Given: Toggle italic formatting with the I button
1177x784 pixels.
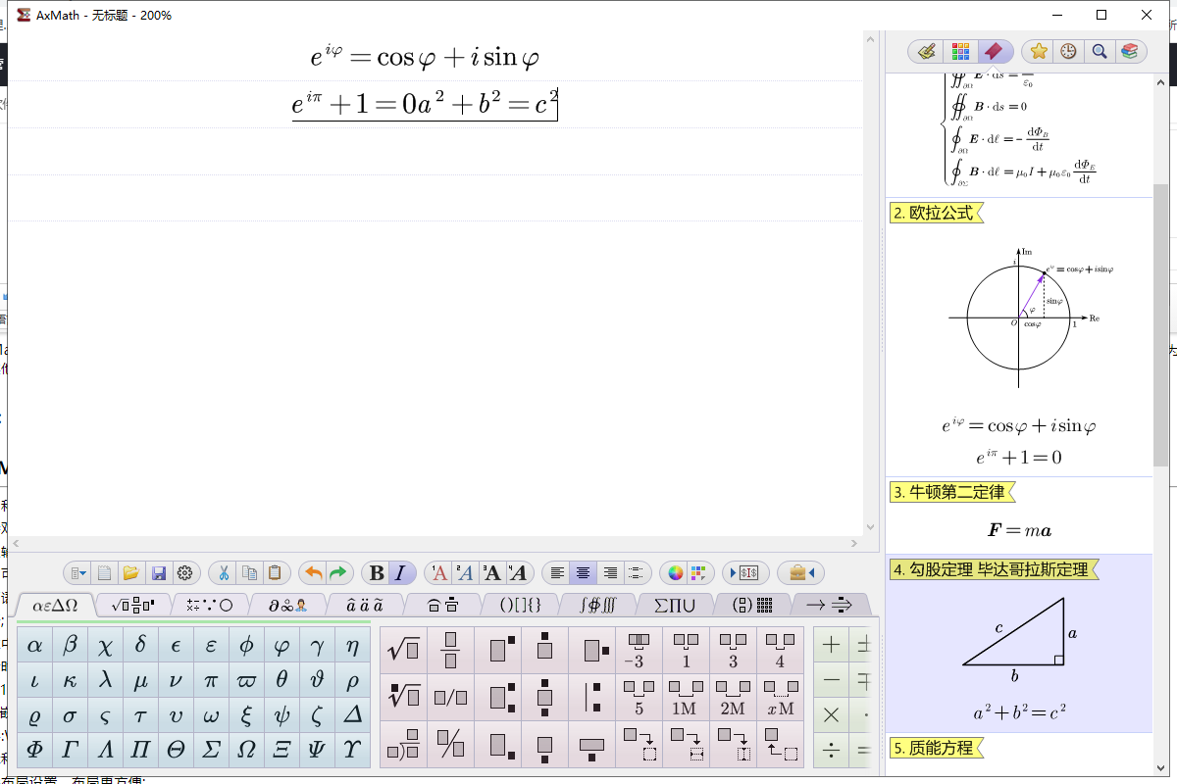Looking at the screenshot, I should point(400,572).
